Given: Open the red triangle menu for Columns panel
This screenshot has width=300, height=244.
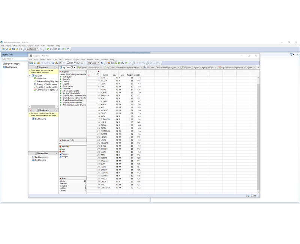Looking at the screenshot, I should 60,140.
